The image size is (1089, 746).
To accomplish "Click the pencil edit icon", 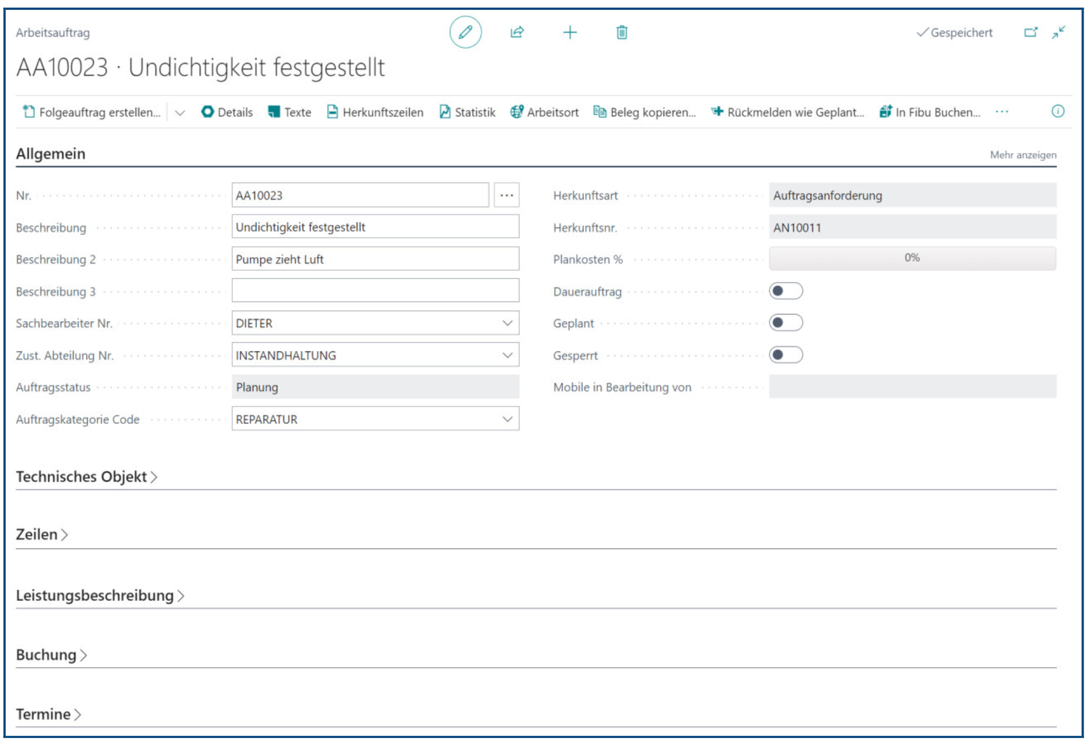I will click(x=465, y=32).
